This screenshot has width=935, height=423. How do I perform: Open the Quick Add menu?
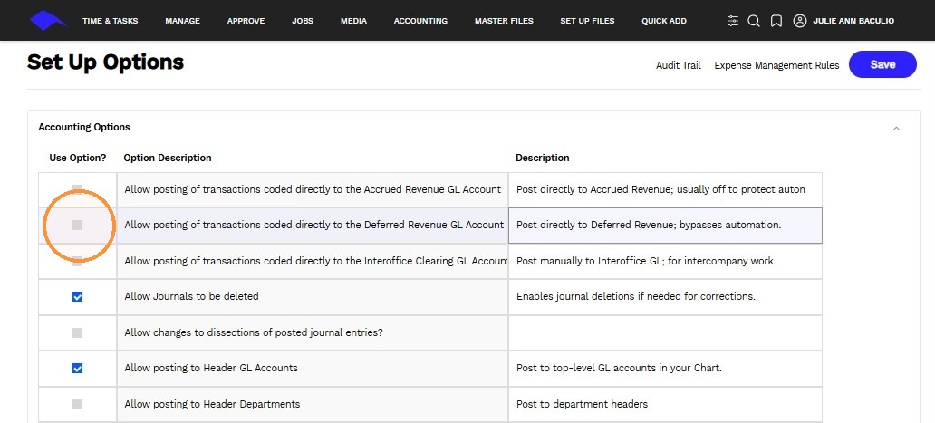[x=664, y=21]
